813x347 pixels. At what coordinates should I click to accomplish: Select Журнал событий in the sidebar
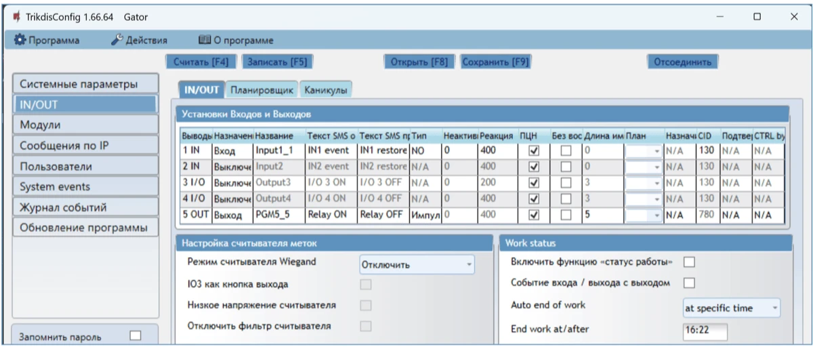click(x=84, y=207)
